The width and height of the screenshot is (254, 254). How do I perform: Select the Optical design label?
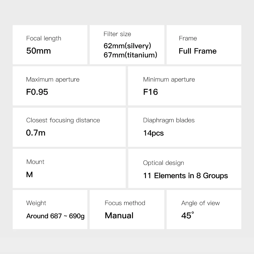164,163
